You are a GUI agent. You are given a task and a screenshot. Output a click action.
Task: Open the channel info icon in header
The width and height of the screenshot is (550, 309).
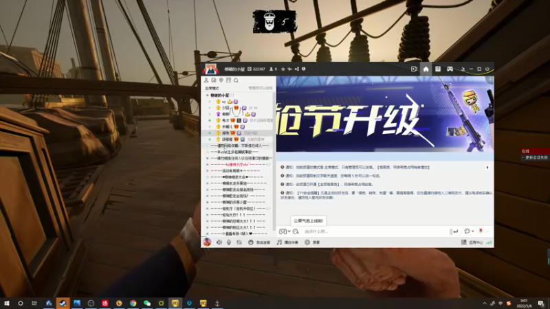click(303, 69)
